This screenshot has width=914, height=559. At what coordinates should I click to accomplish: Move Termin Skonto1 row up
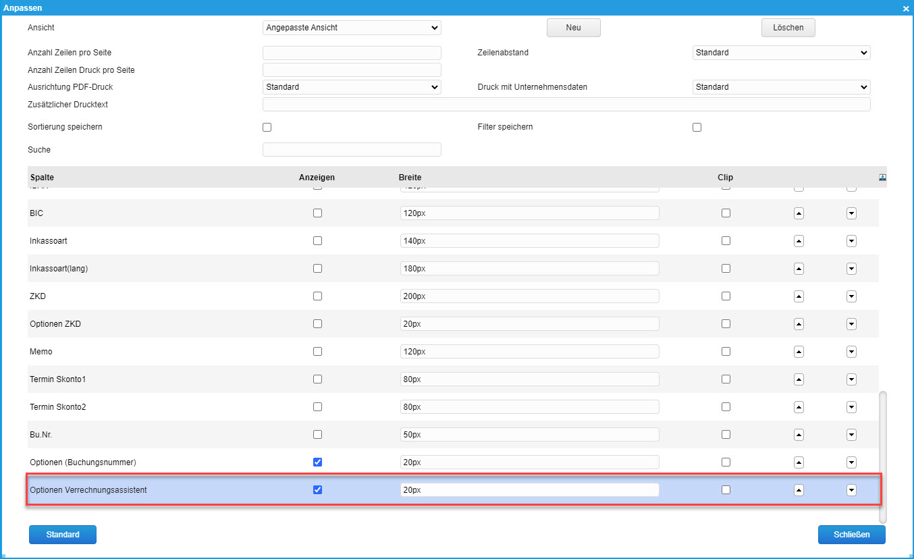(x=799, y=379)
